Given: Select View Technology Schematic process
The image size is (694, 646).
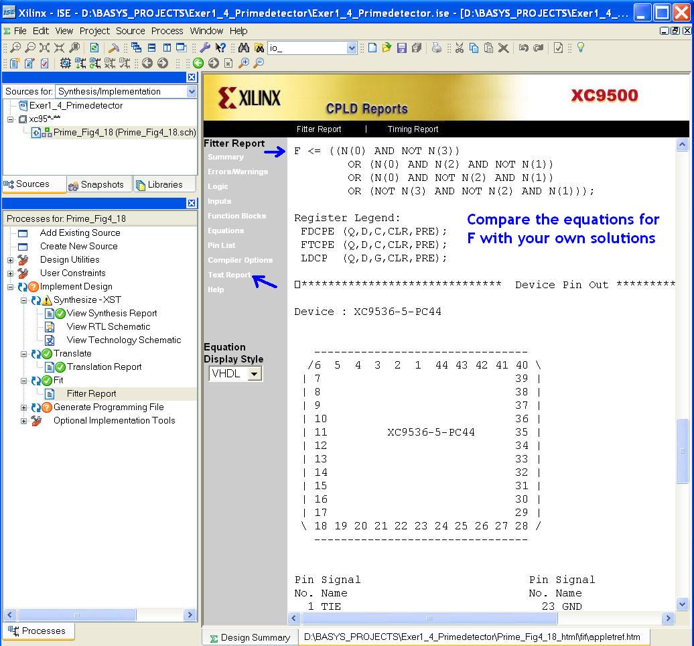Looking at the screenshot, I should click(124, 340).
